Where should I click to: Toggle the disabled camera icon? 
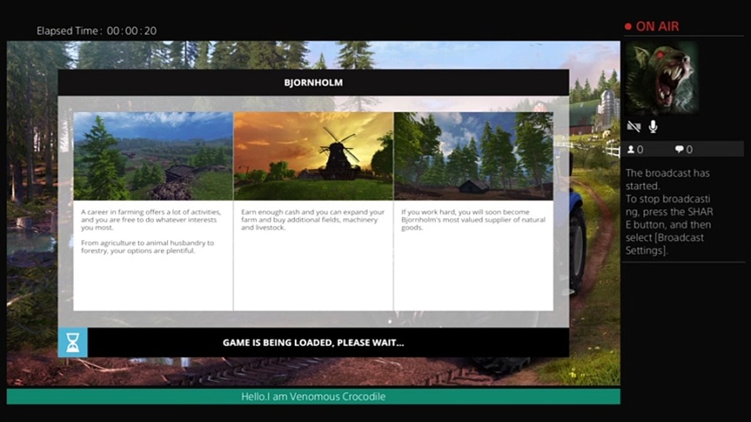point(634,127)
